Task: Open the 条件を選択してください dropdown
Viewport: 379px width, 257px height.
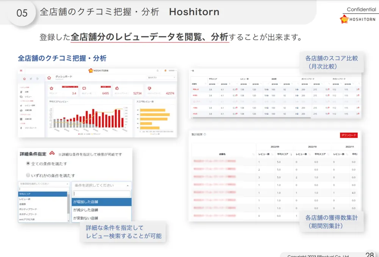Action: tap(102, 185)
